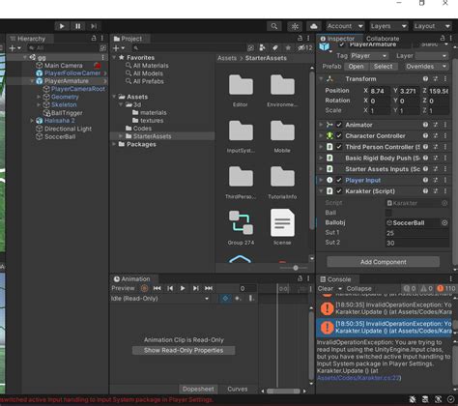
Task: Select SoccerBall in Hierarchy
Action: pyautogui.click(x=60, y=136)
